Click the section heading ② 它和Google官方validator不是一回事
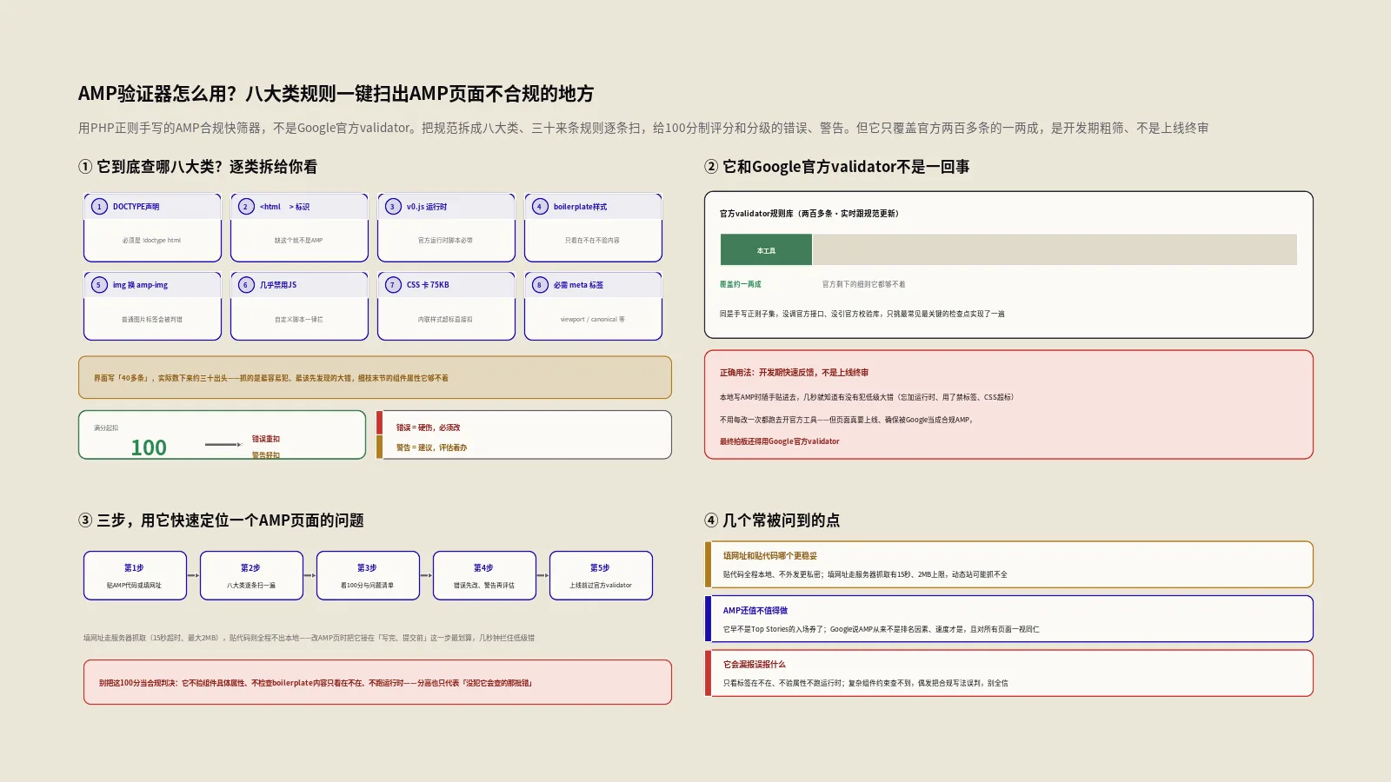The width and height of the screenshot is (1391, 782). [x=837, y=167]
